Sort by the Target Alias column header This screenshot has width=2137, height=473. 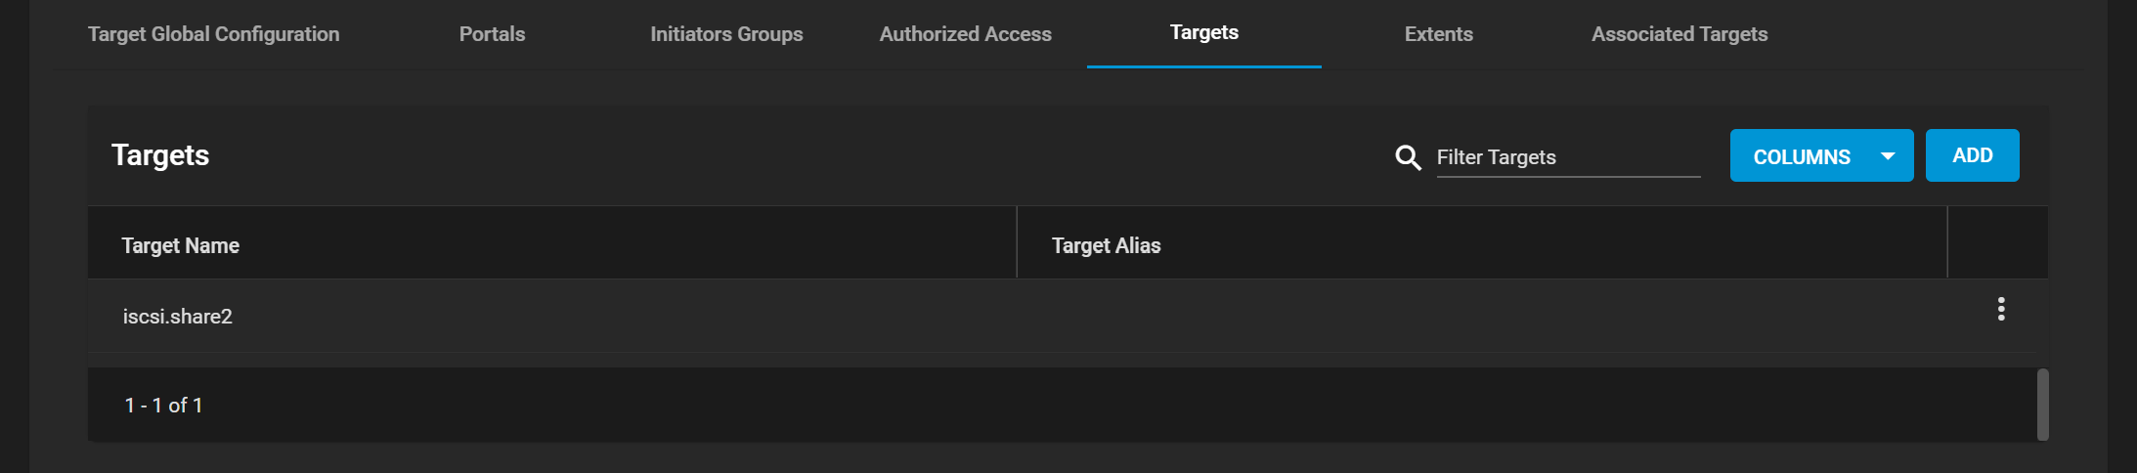[1106, 245]
